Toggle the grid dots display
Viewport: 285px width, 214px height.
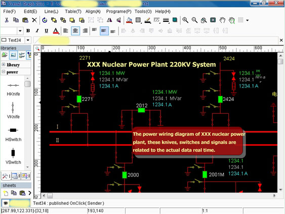coord(240,20)
